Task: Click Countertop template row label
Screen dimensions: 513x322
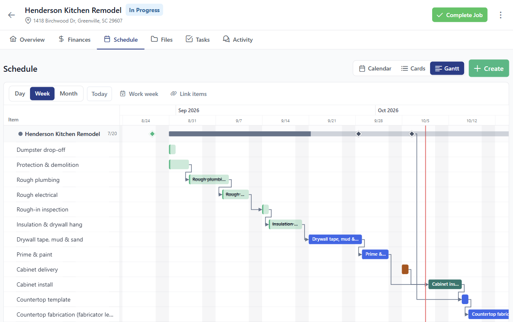Action: pos(43,299)
